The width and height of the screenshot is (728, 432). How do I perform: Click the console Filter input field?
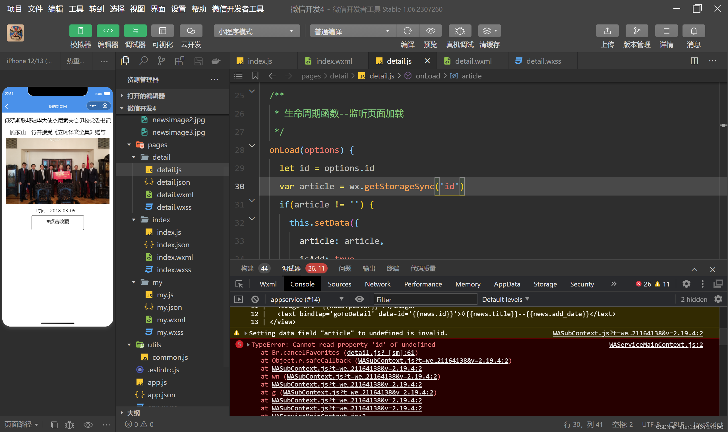point(425,299)
